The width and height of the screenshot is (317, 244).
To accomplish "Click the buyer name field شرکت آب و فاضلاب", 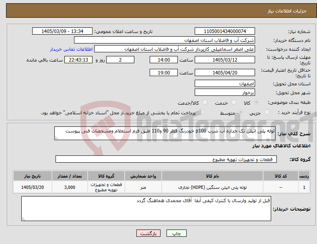I will click(x=165, y=40).
